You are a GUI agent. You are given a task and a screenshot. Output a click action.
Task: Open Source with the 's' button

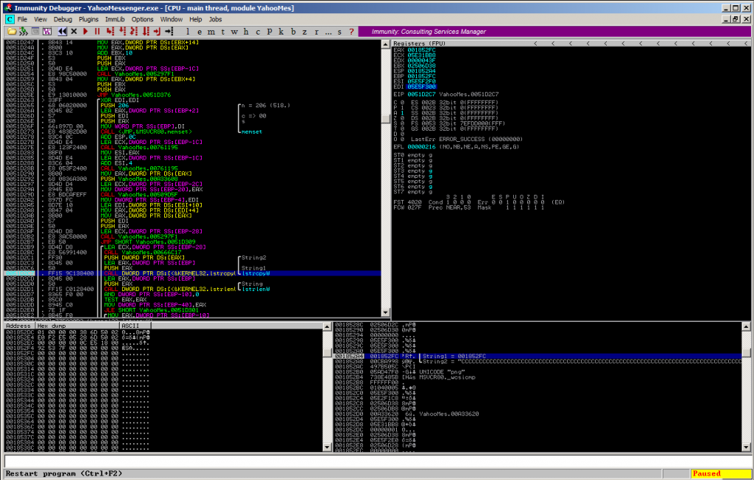tap(339, 32)
